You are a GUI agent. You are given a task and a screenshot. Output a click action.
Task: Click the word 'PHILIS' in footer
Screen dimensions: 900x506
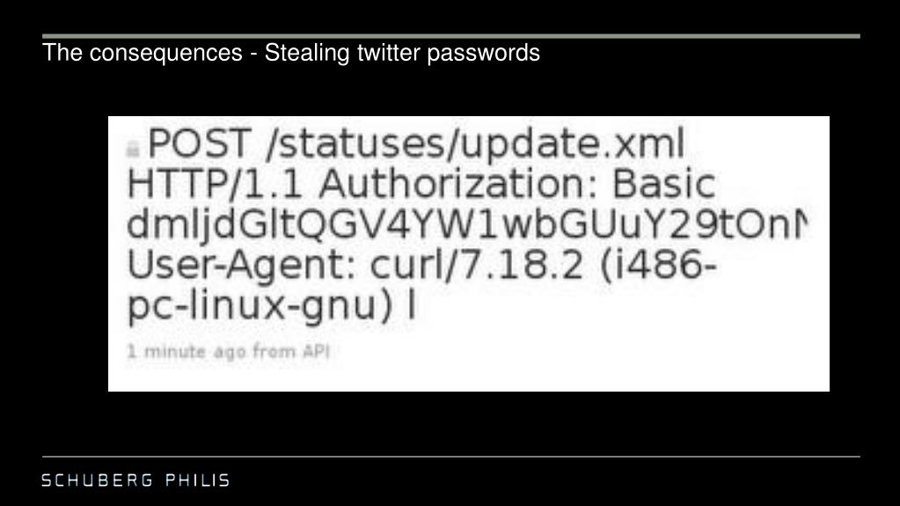point(198,480)
